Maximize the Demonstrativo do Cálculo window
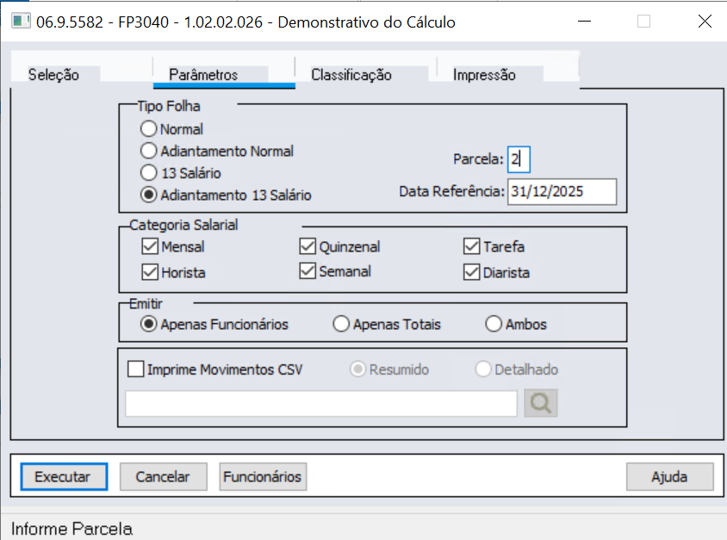 [643, 22]
